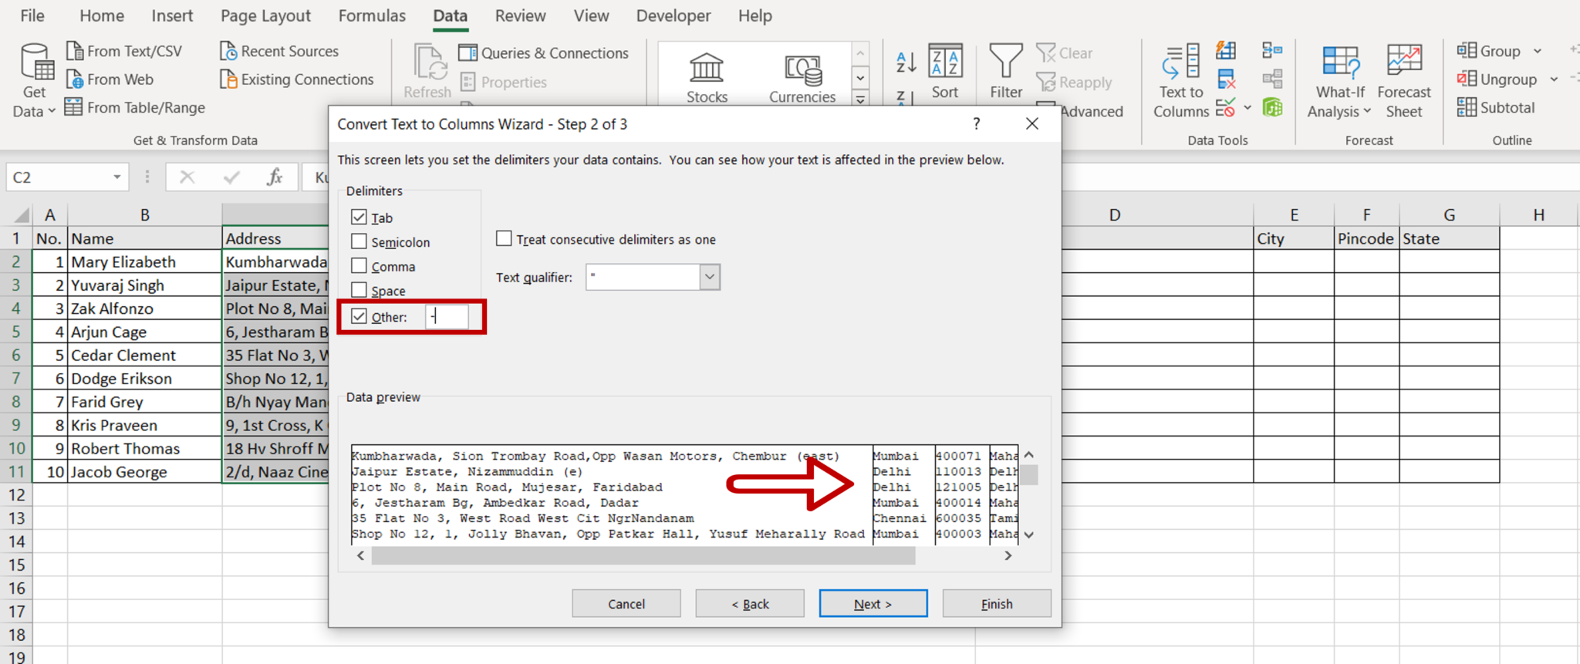1580x664 pixels.
Task: Select the Currencies data type
Action: tap(802, 78)
